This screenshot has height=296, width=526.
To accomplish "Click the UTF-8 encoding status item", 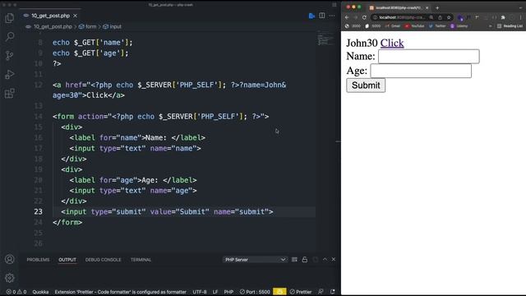I will coord(200,292).
